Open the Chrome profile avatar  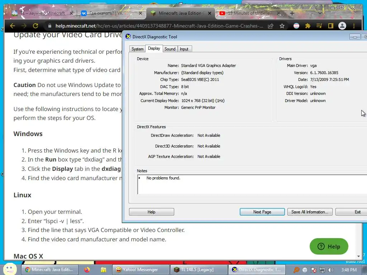click(x=342, y=26)
